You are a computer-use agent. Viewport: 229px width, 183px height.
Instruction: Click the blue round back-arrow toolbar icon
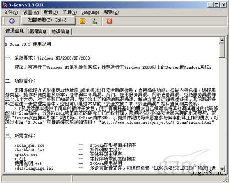coord(12,21)
